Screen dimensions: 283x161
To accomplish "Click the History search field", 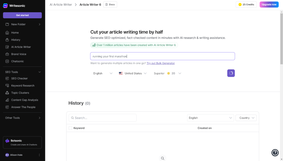I will click(102, 118).
